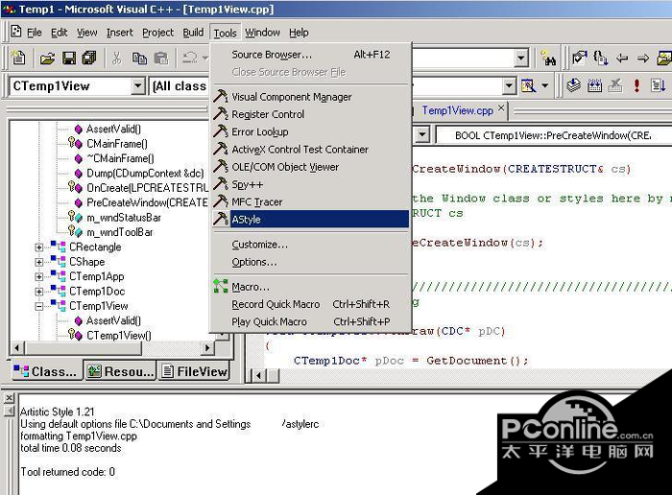Open the Build menu
The image size is (672, 495).
pyautogui.click(x=193, y=33)
